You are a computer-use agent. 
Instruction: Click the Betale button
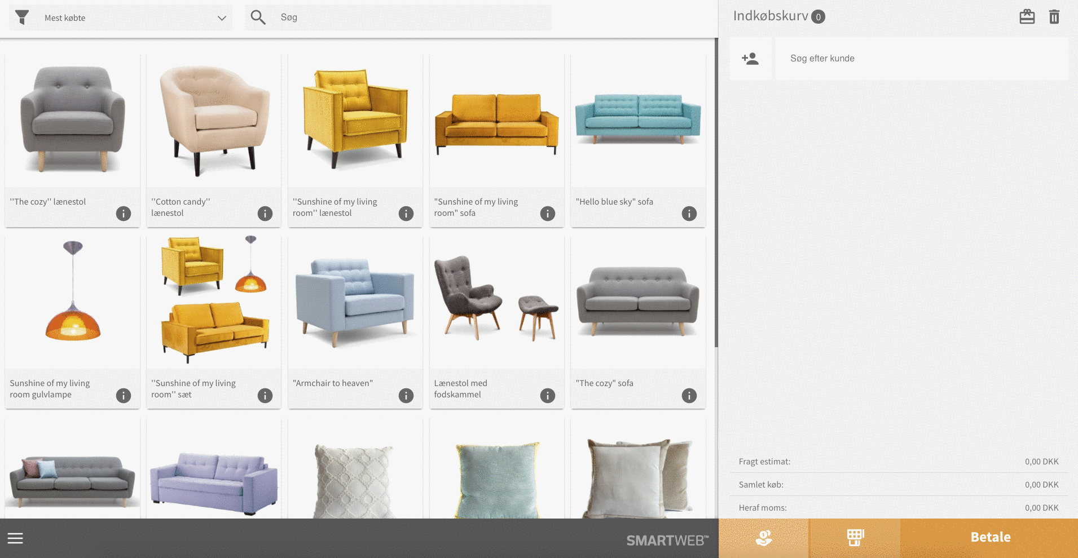click(x=989, y=538)
